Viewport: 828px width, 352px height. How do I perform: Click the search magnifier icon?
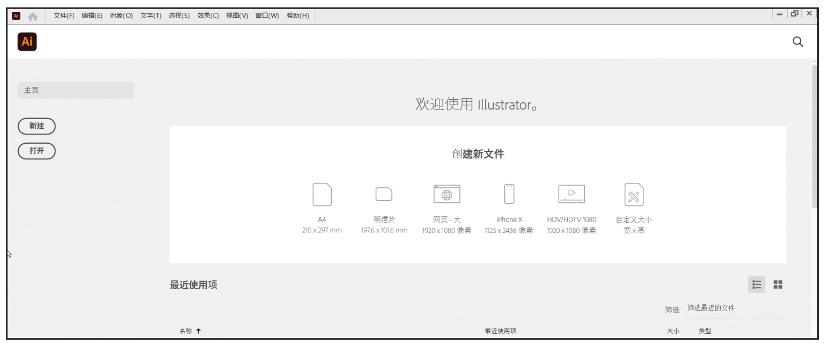798,42
